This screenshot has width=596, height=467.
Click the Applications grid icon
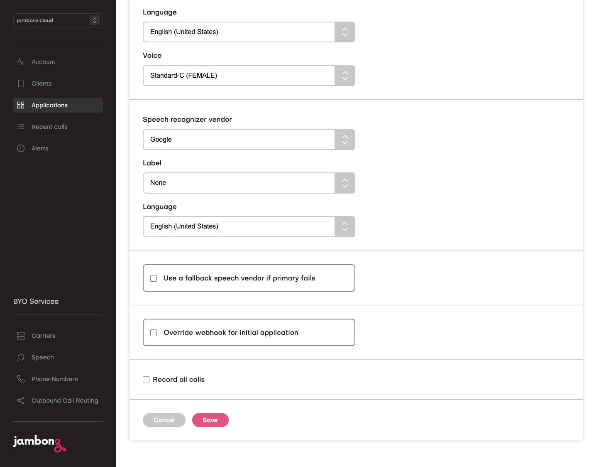(x=21, y=105)
